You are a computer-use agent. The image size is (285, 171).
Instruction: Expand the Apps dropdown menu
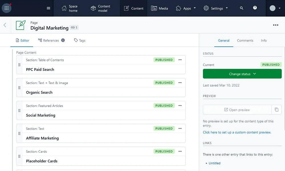click(186, 8)
